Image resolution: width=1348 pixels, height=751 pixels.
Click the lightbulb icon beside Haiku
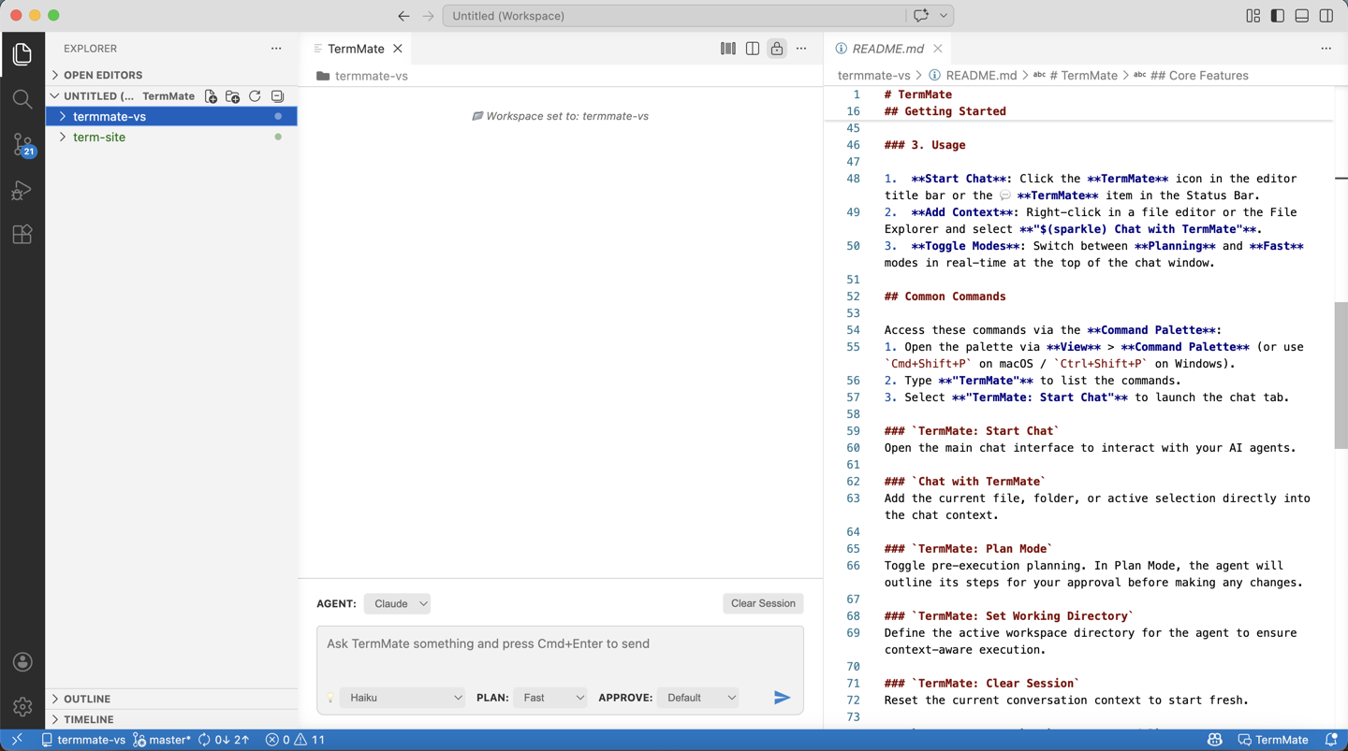tap(330, 698)
